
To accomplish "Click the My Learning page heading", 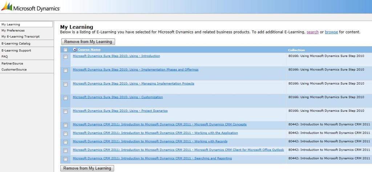I will point(77,27).
